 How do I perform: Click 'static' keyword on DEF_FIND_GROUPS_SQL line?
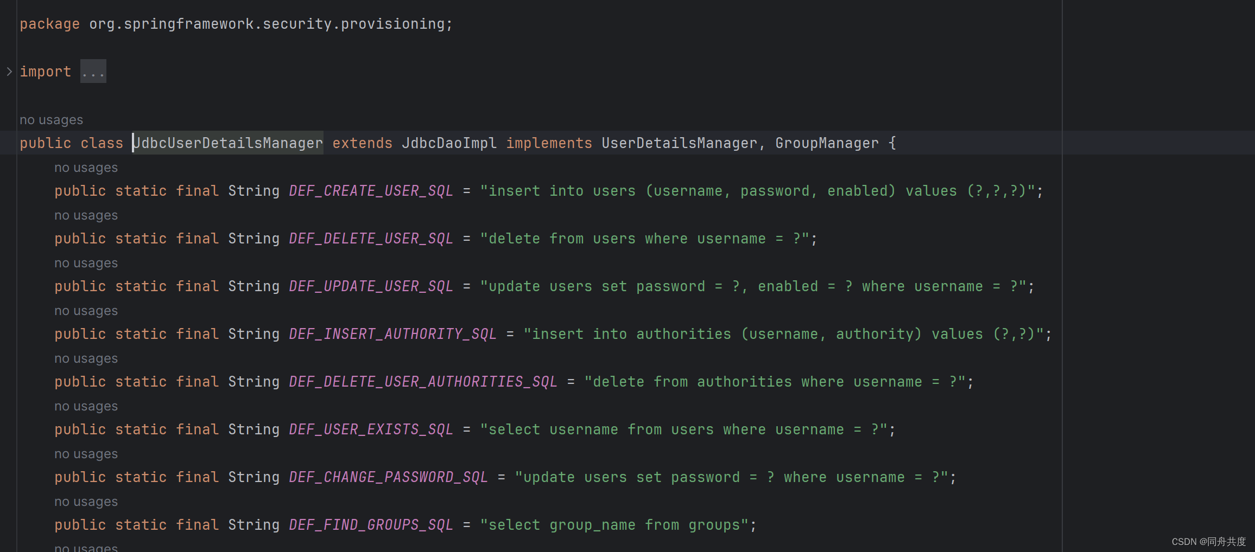pyautogui.click(x=141, y=525)
